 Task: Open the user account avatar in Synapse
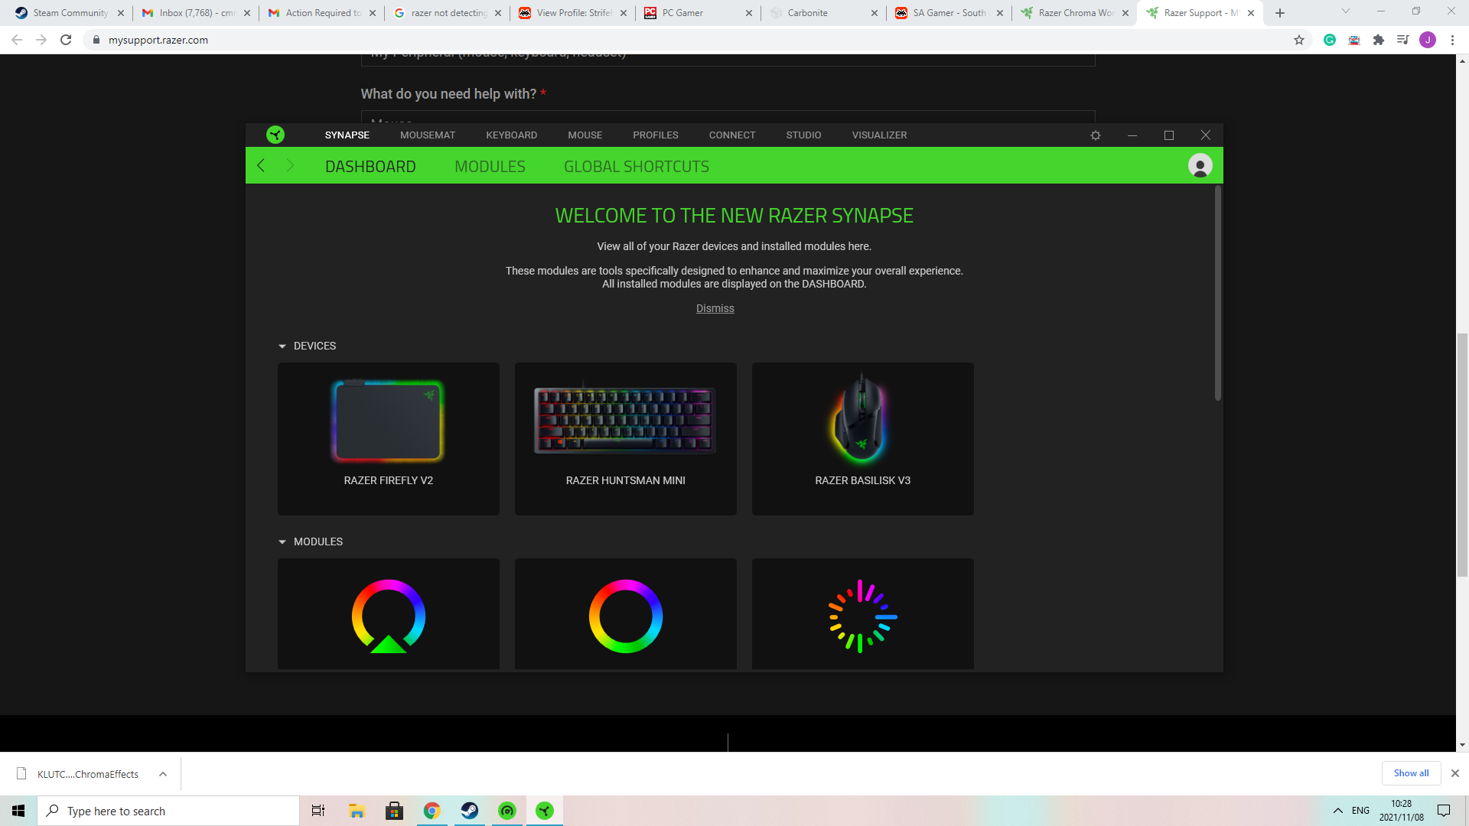click(1200, 165)
